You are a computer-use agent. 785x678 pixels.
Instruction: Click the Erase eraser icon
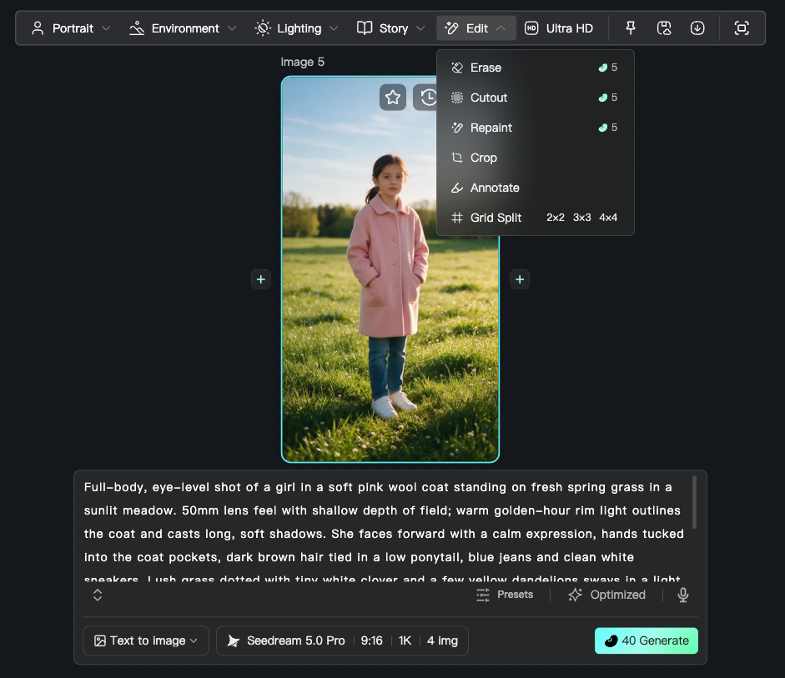(x=457, y=68)
